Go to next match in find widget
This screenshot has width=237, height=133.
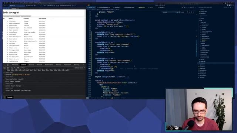(x=190, y=12)
